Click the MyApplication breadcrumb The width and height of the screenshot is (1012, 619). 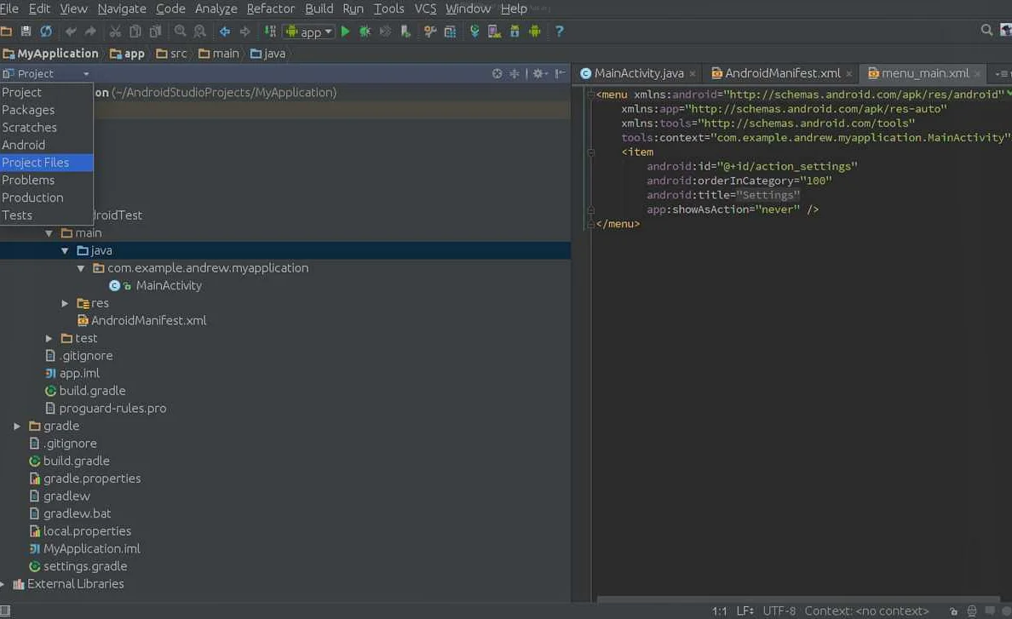[51, 54]
